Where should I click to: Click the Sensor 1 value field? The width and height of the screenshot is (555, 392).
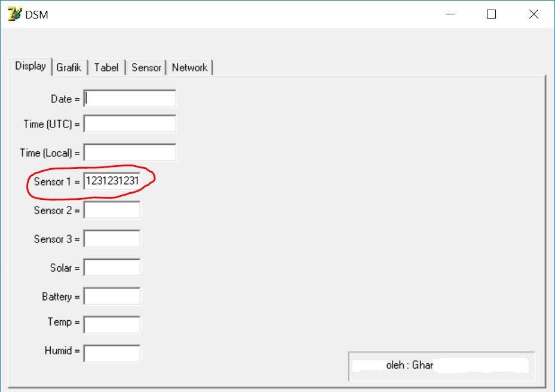(x=112, y=181)
